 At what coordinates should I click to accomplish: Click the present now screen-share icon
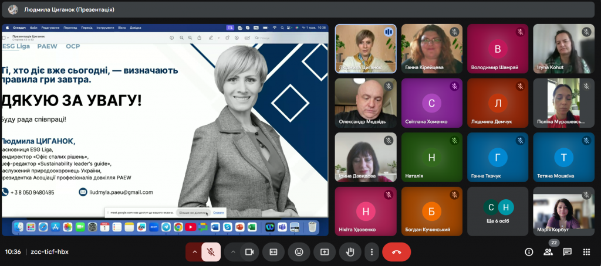point(324,252)
